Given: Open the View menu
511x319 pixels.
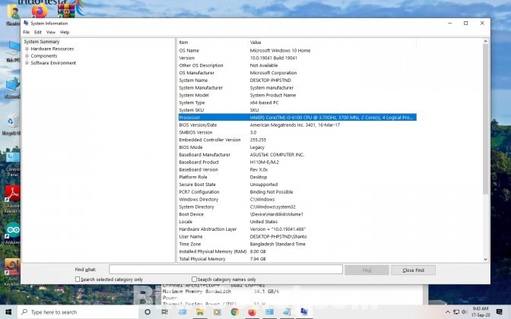Looking at the screenshot, I should click(50, 32).
